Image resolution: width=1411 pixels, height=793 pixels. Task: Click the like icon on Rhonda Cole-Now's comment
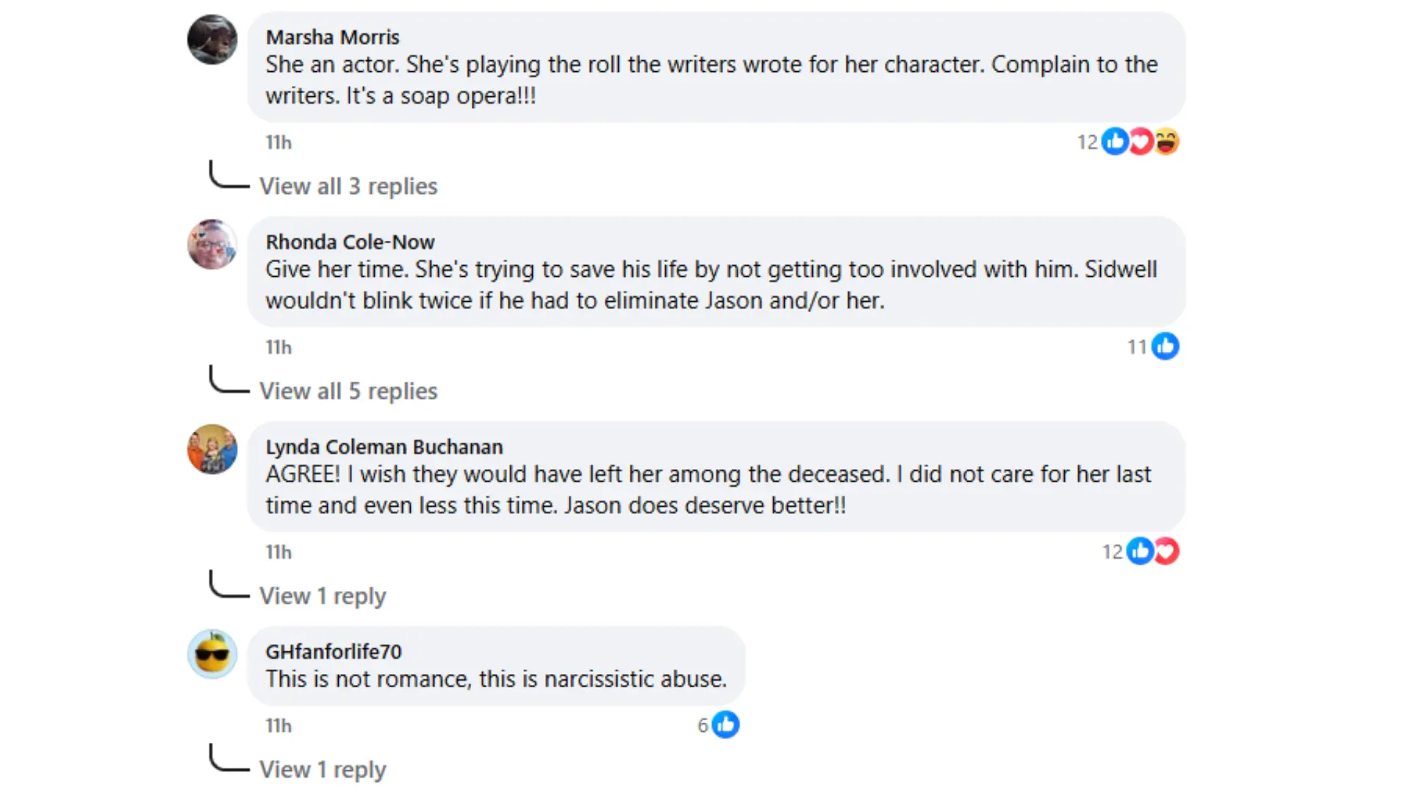tap(1165, 346)
